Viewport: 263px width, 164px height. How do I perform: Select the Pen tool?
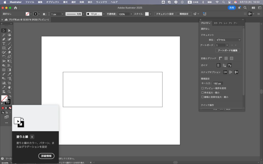4,39
